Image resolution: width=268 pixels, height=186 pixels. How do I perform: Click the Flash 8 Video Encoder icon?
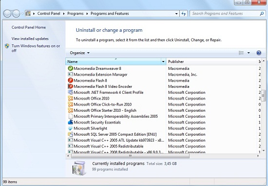(71, 86)
